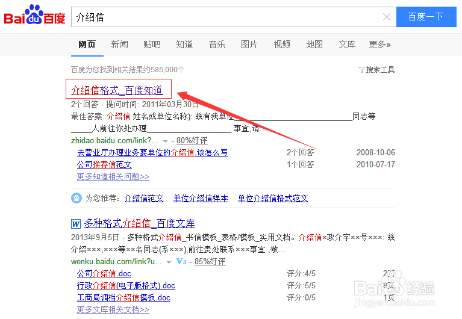The width and height of the screenshot is (462, 319).
Task: Expand the 更多» menu
Action: (x=379, y=45)
